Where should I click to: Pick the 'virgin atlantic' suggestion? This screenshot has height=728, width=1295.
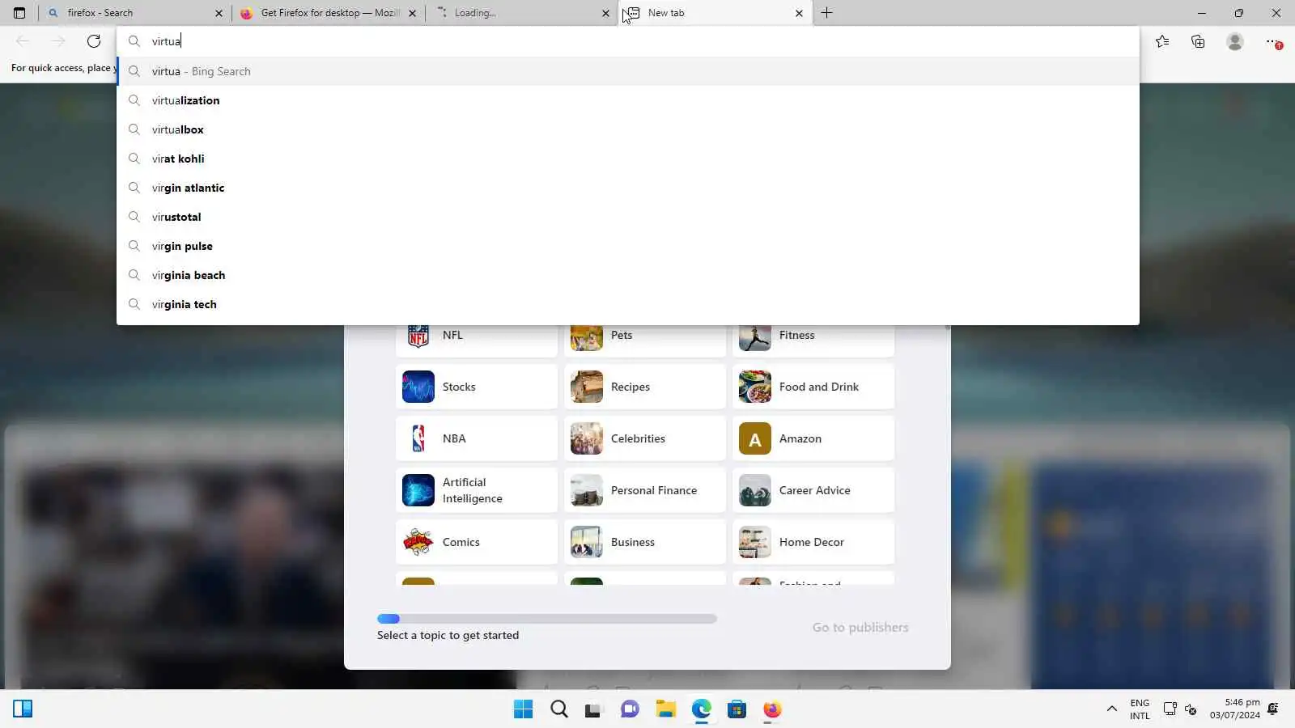pyautogui.click(x=628, y=188)
